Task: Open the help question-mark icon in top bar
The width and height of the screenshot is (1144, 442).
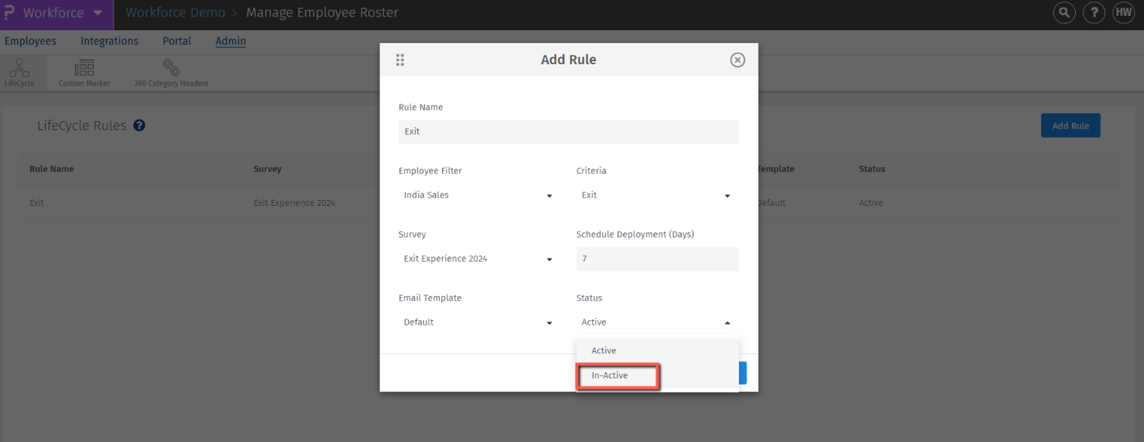Action: pos(1093,13)
